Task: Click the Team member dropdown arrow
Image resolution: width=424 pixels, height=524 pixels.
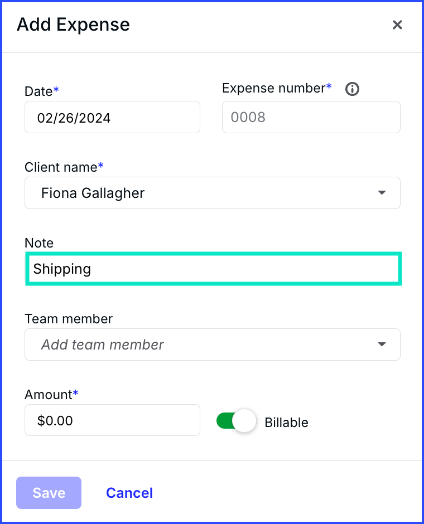Action: (x=382, y=345)
